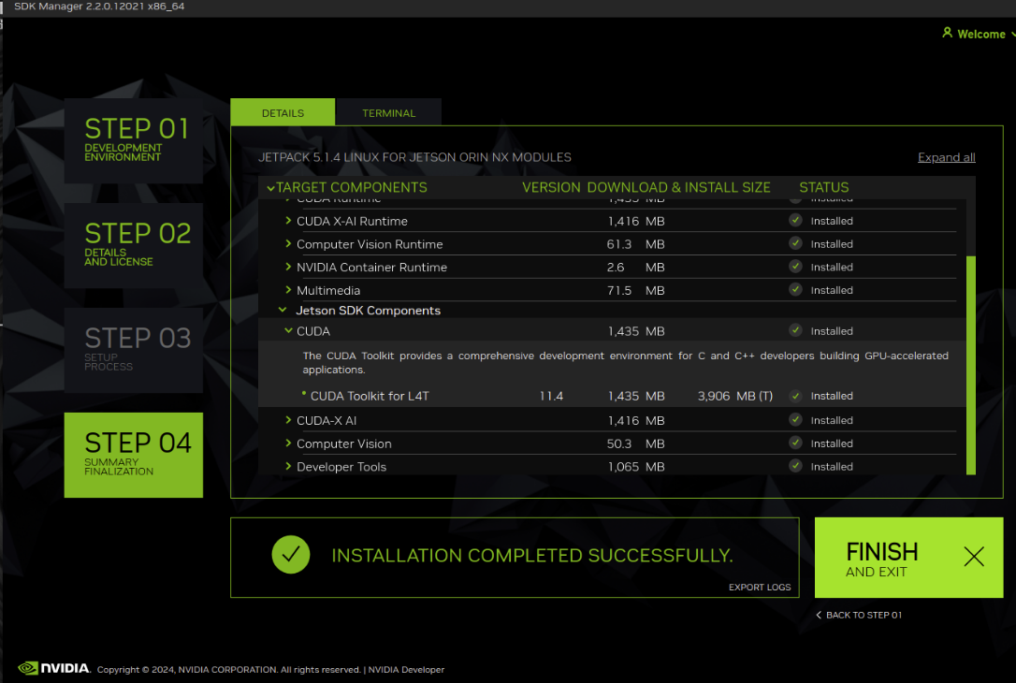Click the 1,065 MB size value

coord(635,466)
